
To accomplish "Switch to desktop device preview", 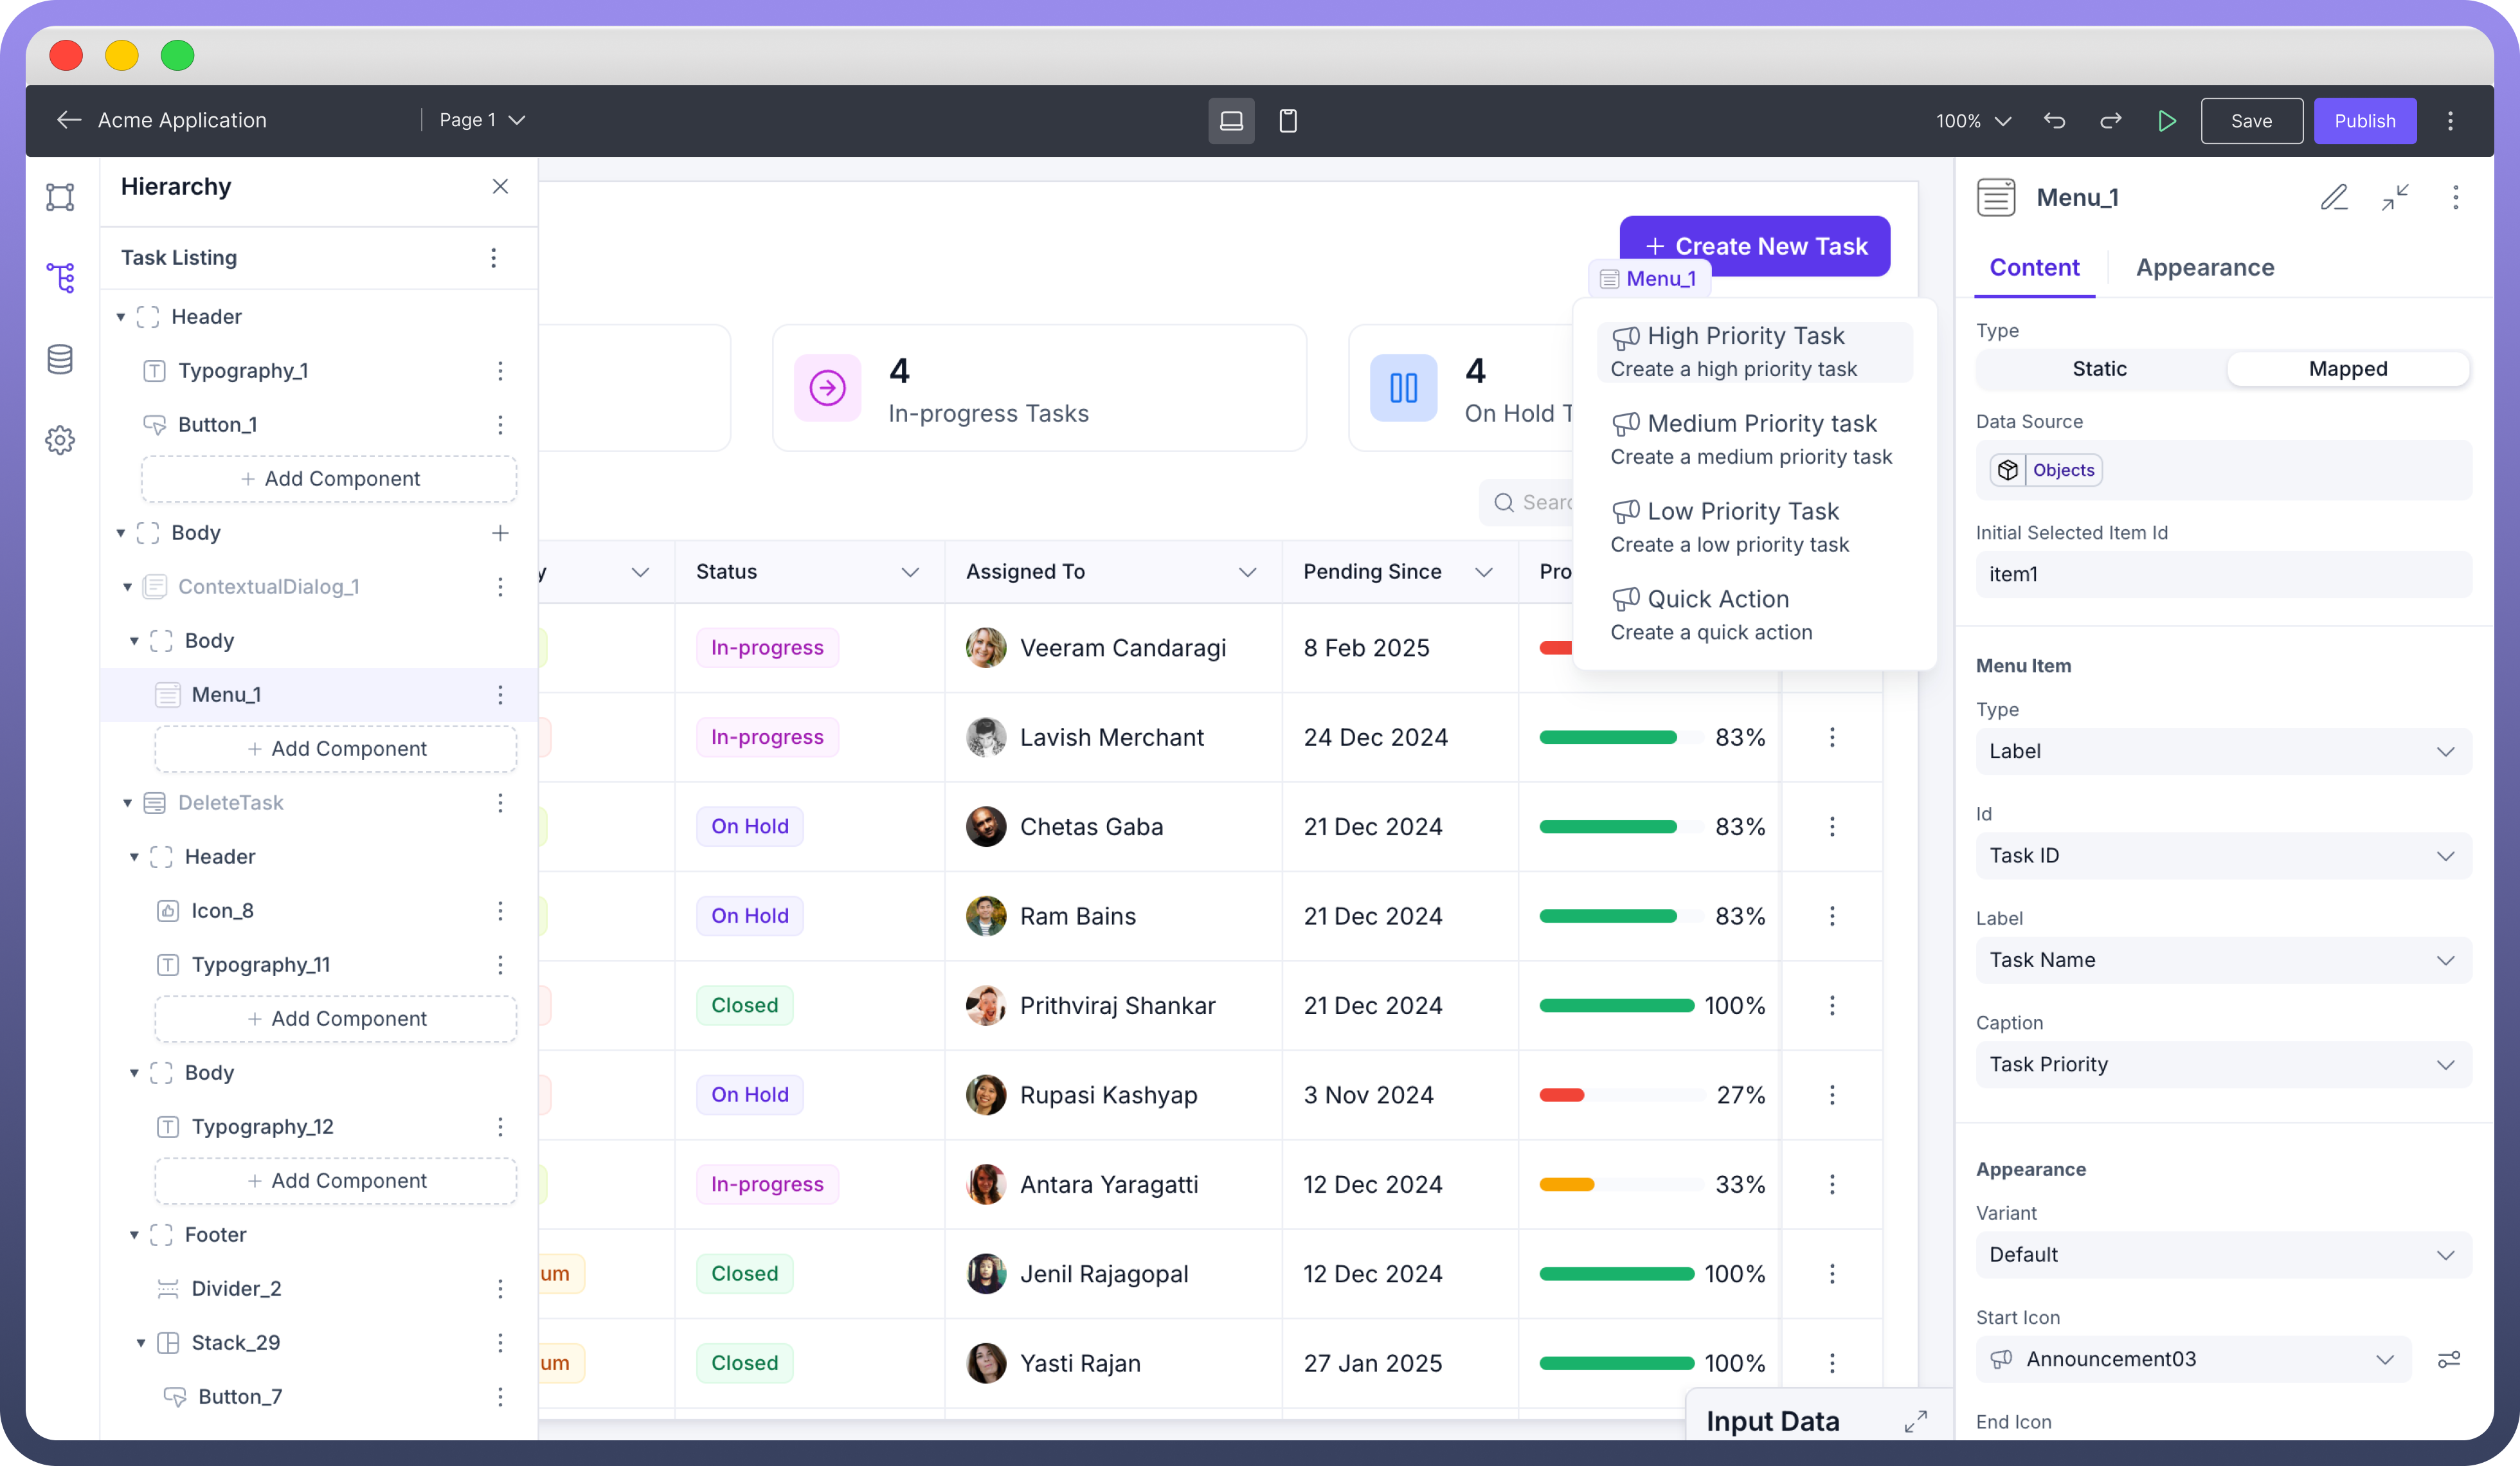I will [x=1231, y=121].
